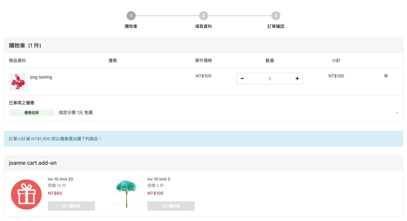The width and height of the screenshot is (407, 221).
Task: Click the 填寫資料 step label
Action: tap(204, 26)
